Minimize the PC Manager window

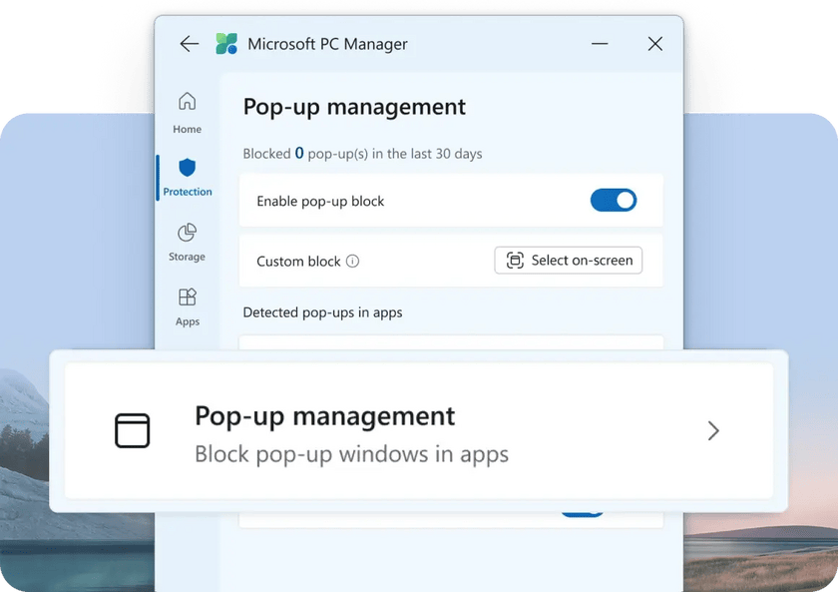(600, 44)
